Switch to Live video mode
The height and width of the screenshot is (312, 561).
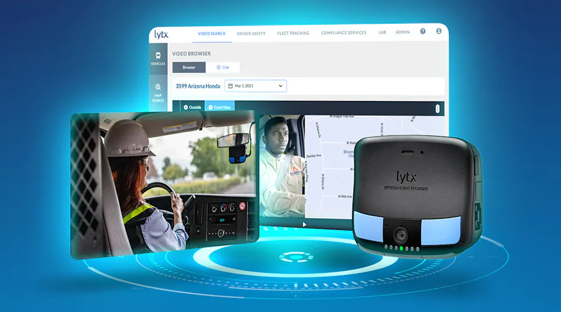pyautogui.click(x=223, y=67)
